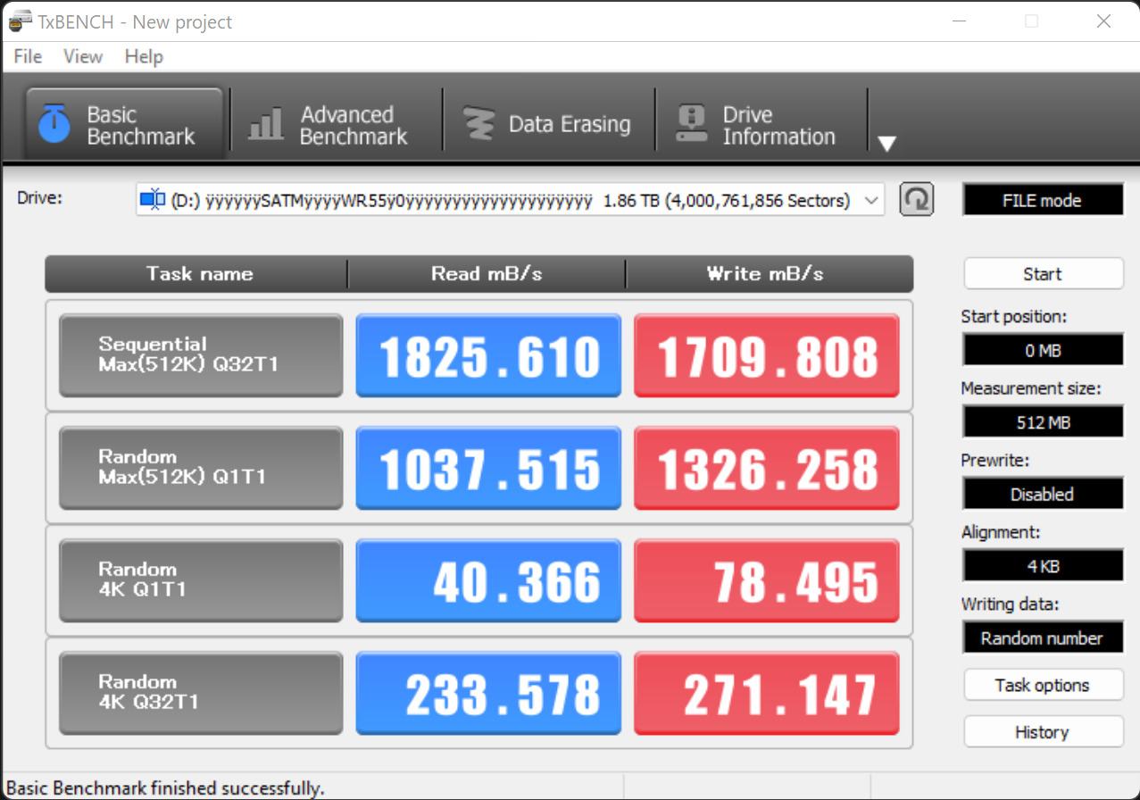Click the TxBENCH app icon in title bar
Image resolution: width=1140 pixels, height=800 pixels.
20,21
